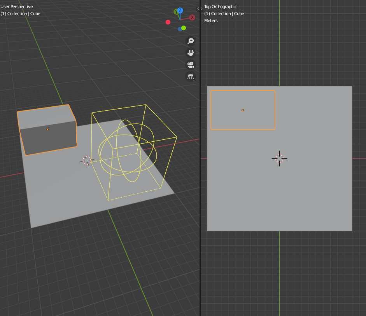366x316 pixels.
Task: Click the "Top Orthographic" view label
Action: pos(221,7)
